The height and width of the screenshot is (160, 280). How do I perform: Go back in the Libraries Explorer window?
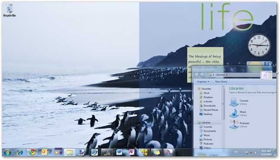197,75
